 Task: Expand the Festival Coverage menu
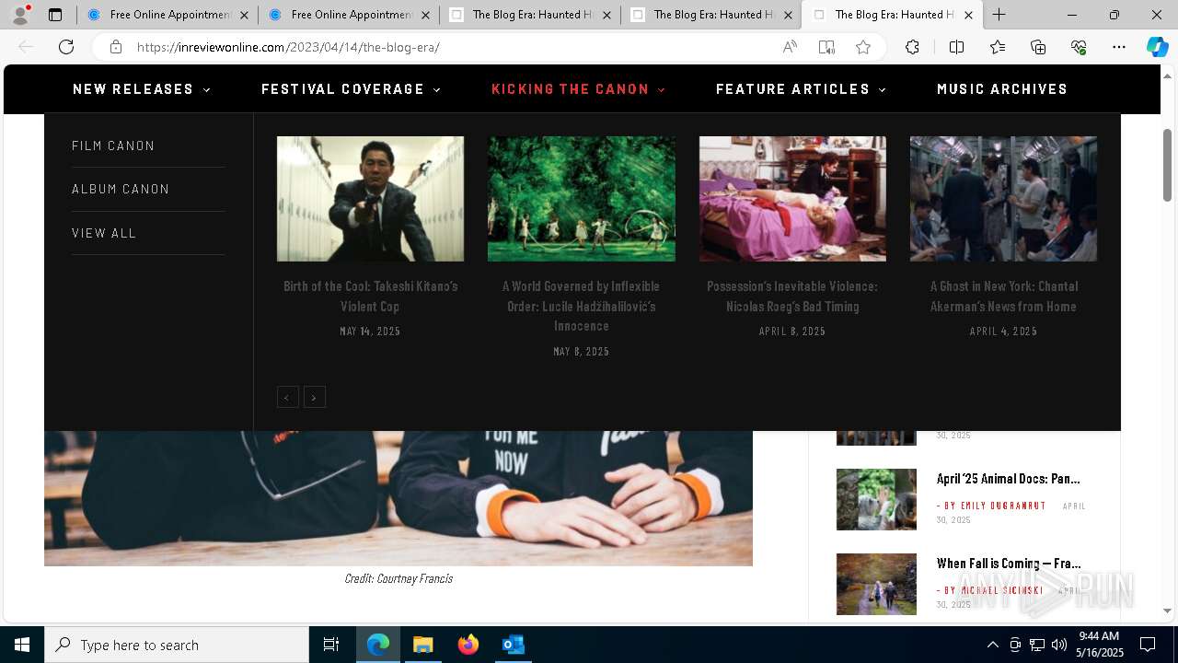tap(352, 89)
